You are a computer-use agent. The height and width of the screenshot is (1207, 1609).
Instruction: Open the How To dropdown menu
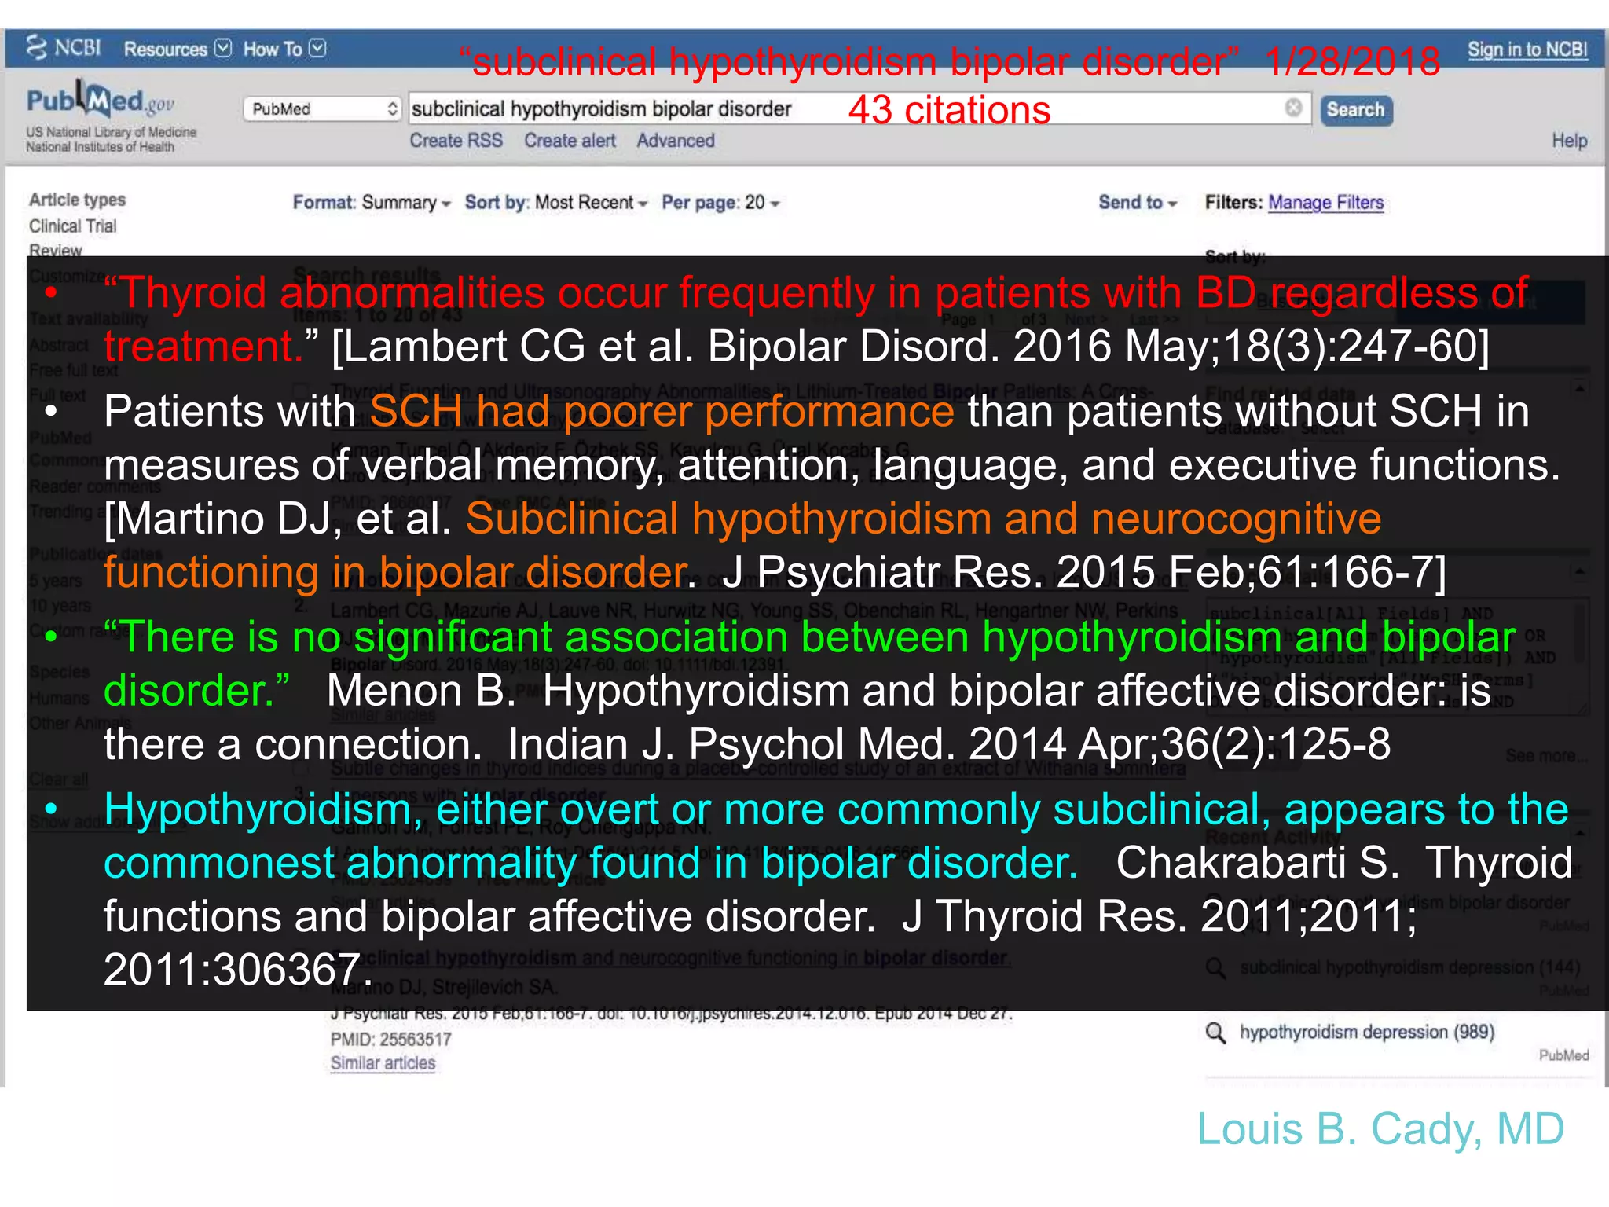tap(284, 49)
